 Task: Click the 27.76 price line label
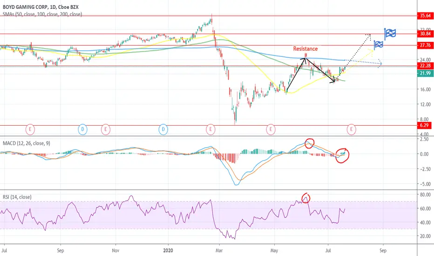(x=425, y=46)
